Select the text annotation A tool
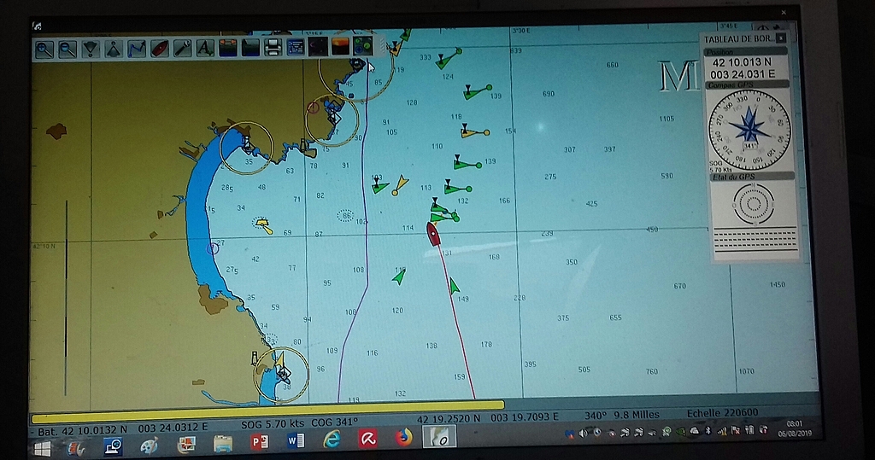The height and width of the screenshot is (460, 875). [205, 49]
